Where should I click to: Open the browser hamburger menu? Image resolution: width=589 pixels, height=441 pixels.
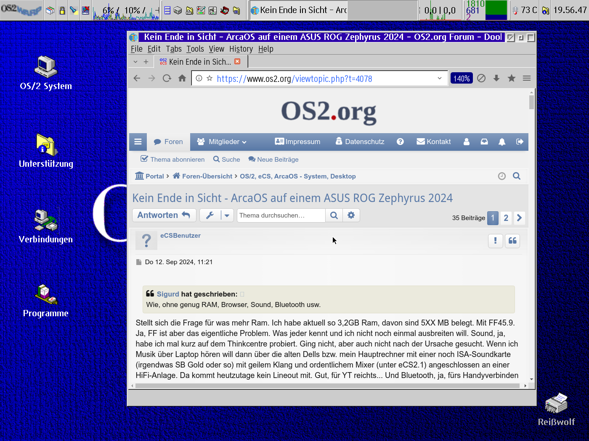(x=527, y=78)
